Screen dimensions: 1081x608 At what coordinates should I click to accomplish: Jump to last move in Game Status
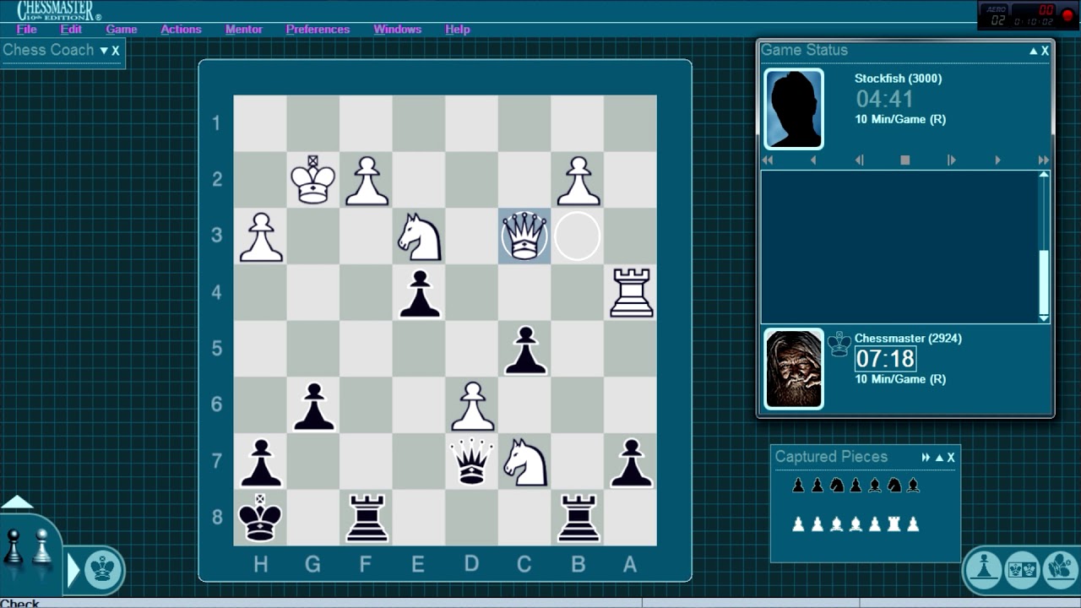pyautogui.click(x=1044, y=160)
